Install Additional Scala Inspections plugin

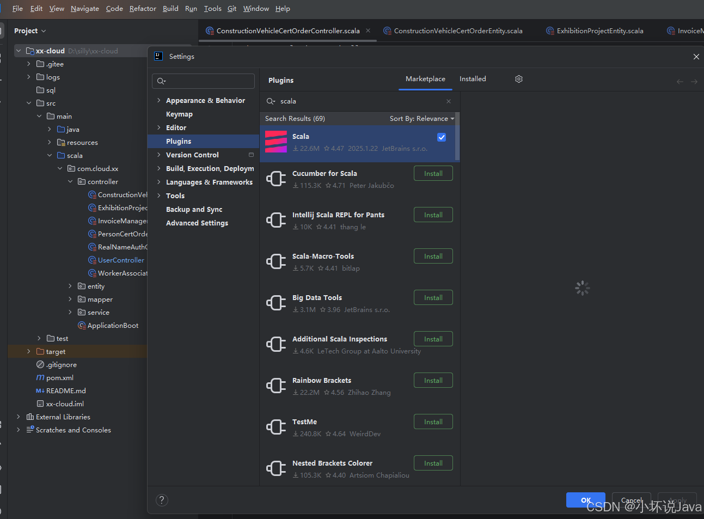(x=433, y=339)
